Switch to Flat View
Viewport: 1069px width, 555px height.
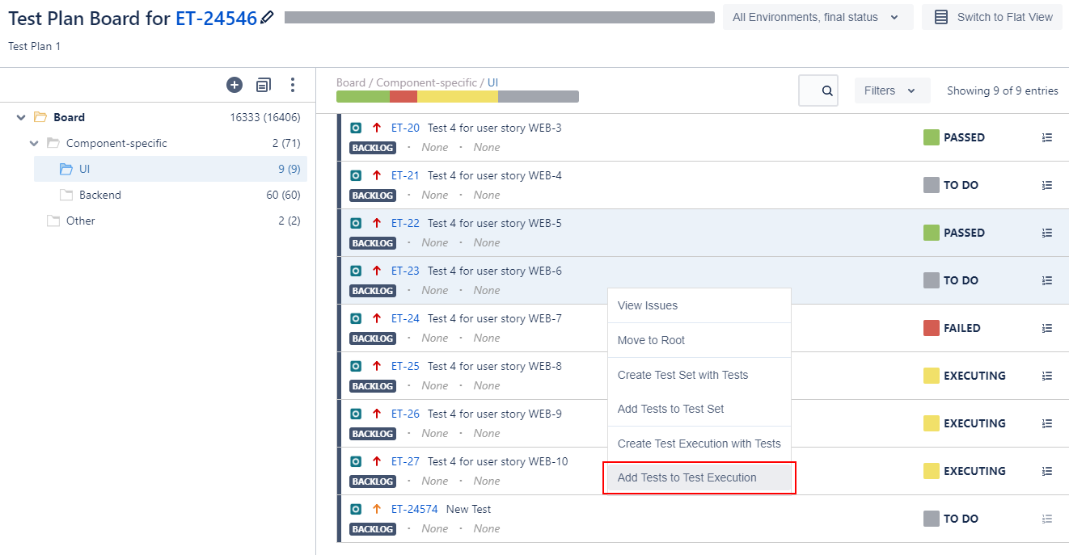pyautogui.click(x=991, y=17)
